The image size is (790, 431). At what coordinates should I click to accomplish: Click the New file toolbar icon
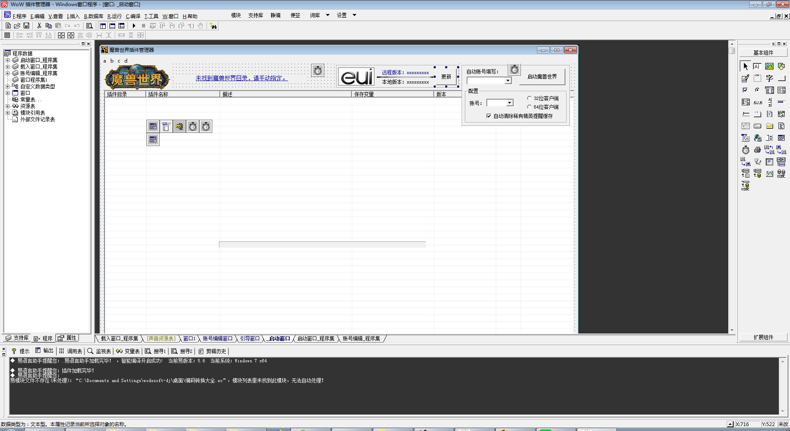coord(8,25)
